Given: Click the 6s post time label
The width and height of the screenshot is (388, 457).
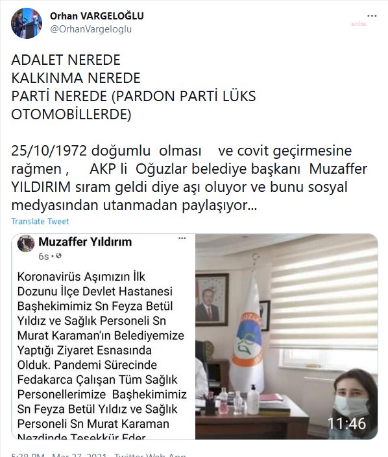Looking at the screenshot, I should pyautogui.click(x=43, y=256).
